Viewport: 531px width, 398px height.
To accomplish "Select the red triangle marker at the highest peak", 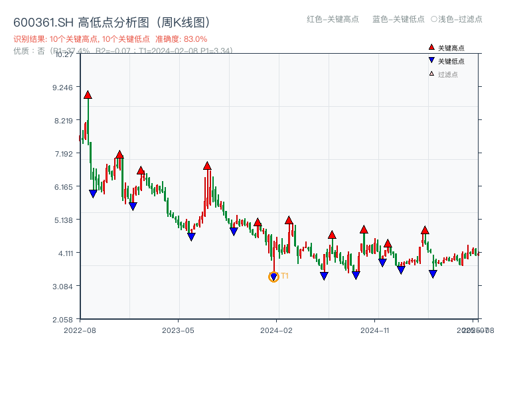I will (x=88, y=95).
